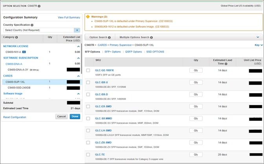Open Multiple Options Search tab
264x164 pixels.
pos(136,37)
